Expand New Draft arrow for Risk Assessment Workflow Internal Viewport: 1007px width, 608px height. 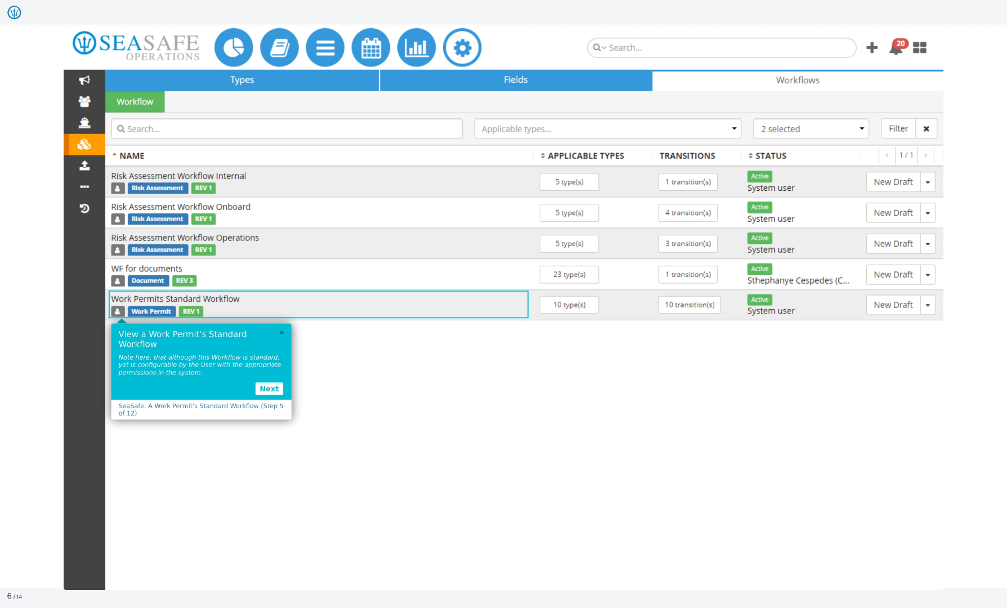click(928, 182)
